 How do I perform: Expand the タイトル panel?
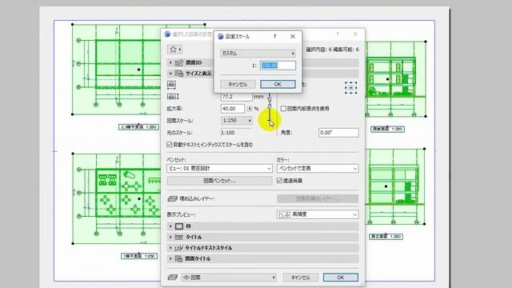click(170, 237)
